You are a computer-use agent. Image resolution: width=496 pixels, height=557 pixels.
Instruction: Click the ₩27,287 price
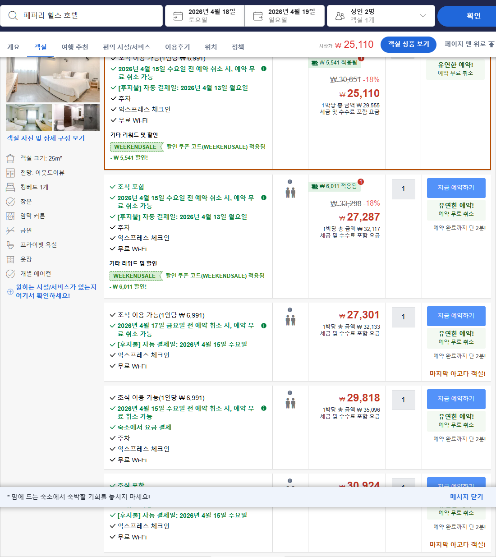tap(360, 217)
